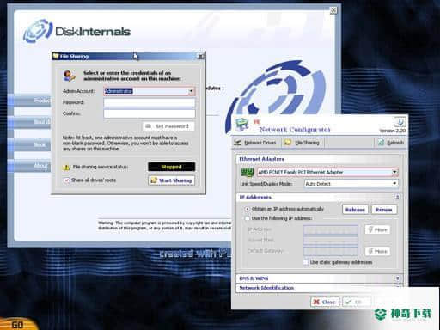Screen dimensions: 440x330
Task: Switch to the Network Drives tab
Action: 255,143
